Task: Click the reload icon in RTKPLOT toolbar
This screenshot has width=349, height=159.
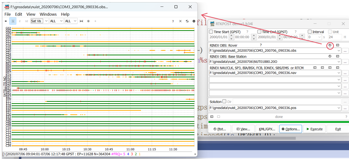Action: point(187,21)
